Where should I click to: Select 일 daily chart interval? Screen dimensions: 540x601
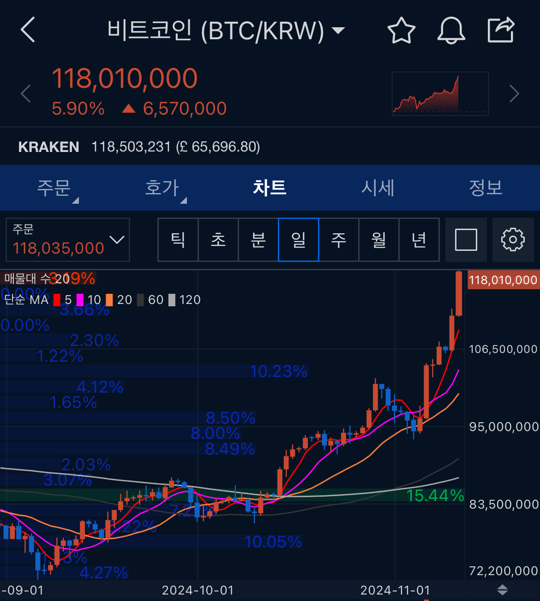pos(299,240)
